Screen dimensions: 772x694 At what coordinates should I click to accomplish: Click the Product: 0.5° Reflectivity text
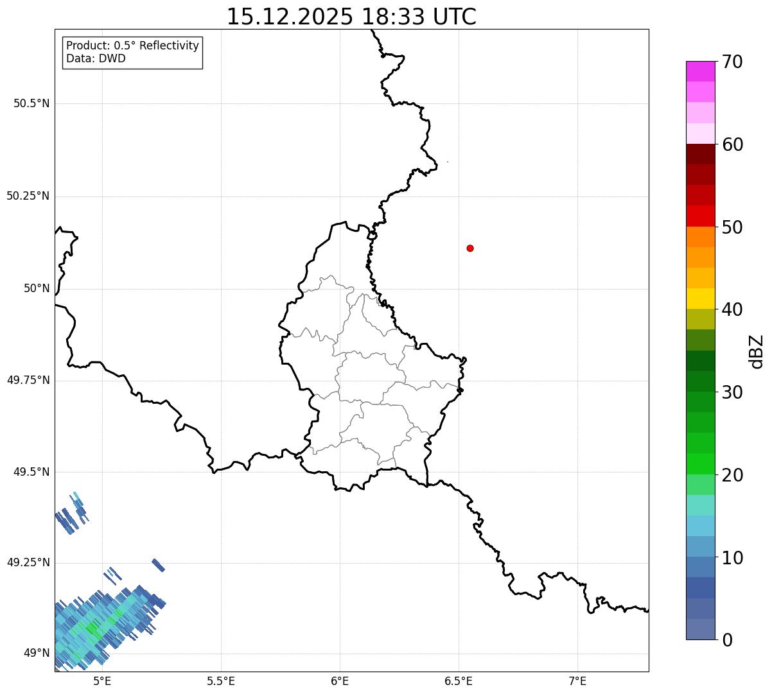132,46
